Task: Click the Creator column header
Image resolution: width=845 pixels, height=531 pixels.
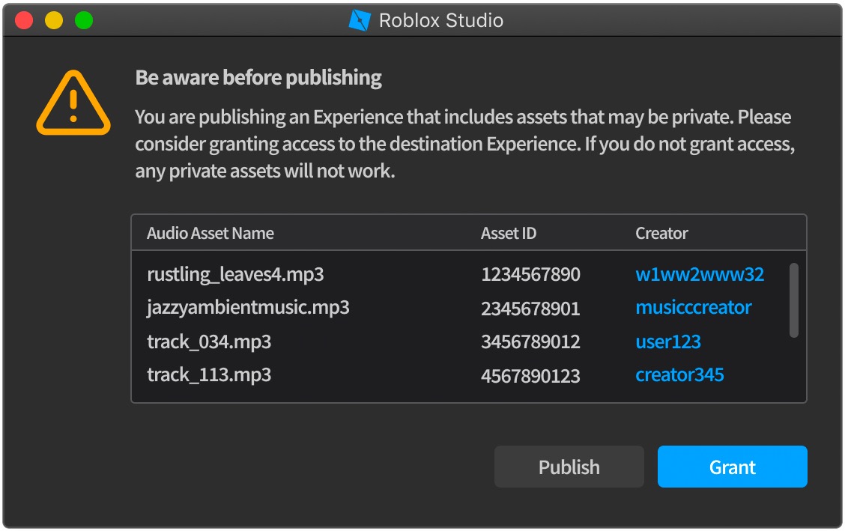Action: click(x=661, y=233)
